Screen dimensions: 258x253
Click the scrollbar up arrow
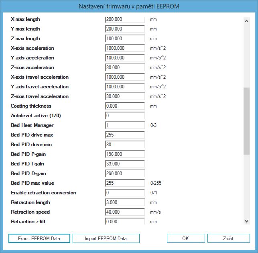tap(247, 20)
